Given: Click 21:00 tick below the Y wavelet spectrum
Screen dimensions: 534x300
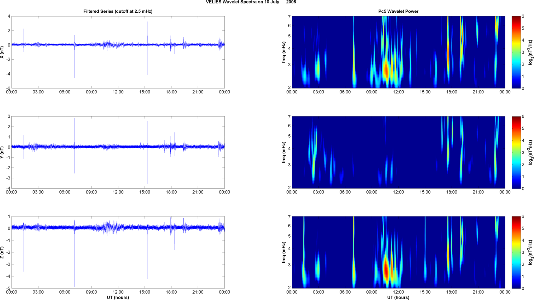Looking at the screenshot, I should click(x=478, y=192).
